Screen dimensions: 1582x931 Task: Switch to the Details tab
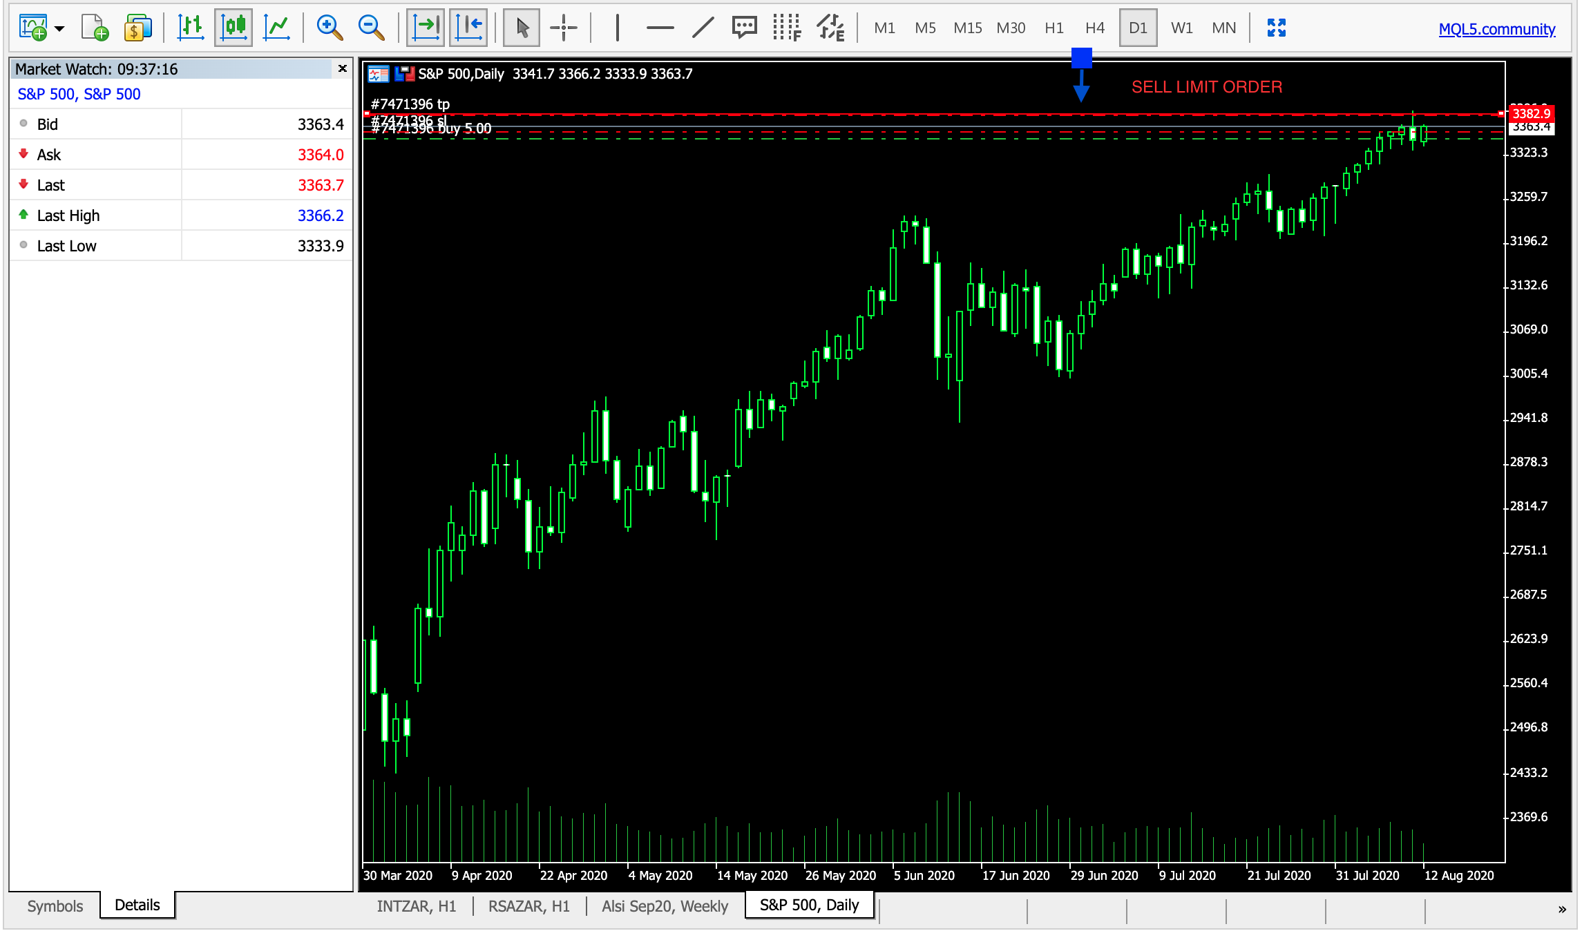pyautogui.click(x=137, y=905)
